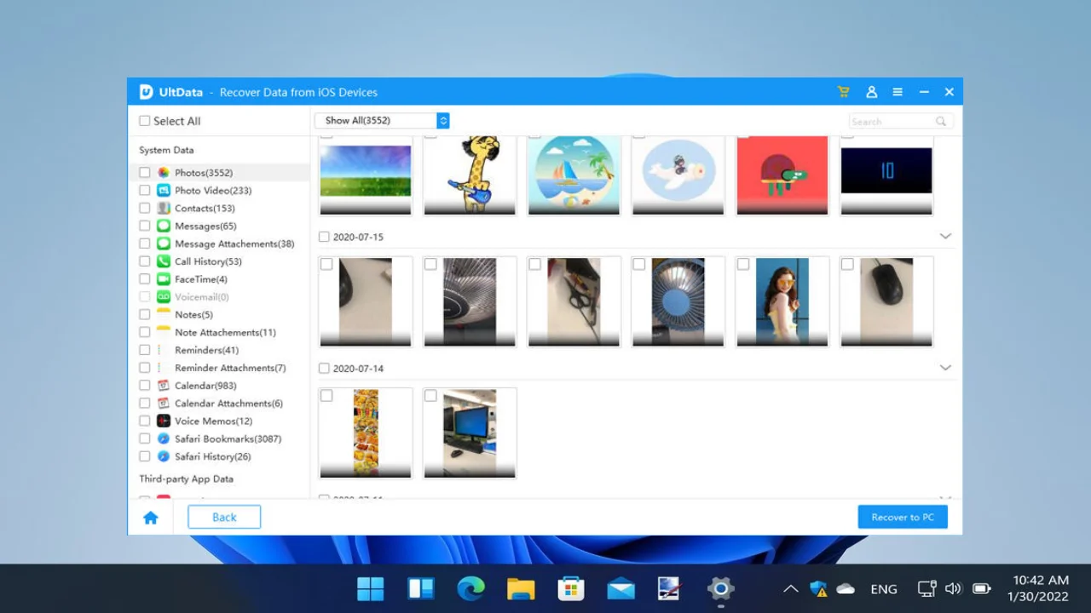Tick the Photos(3552) checkbox

(145, 173)
